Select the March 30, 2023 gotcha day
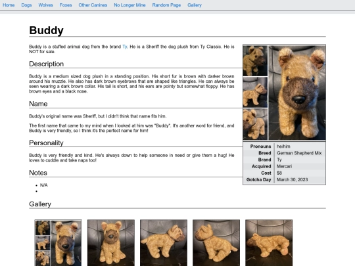The image size is (355, 266). coord(292,179)
